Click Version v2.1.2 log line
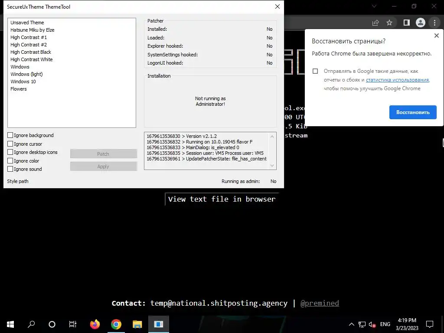This screenshot has width=444, height=333. click(182, 136)
